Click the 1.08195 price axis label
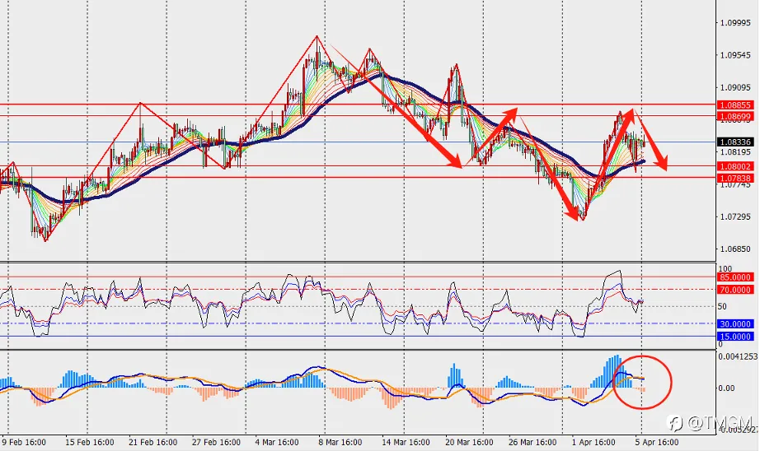Viewport: 760px width, 451px height. pos(735,152)
